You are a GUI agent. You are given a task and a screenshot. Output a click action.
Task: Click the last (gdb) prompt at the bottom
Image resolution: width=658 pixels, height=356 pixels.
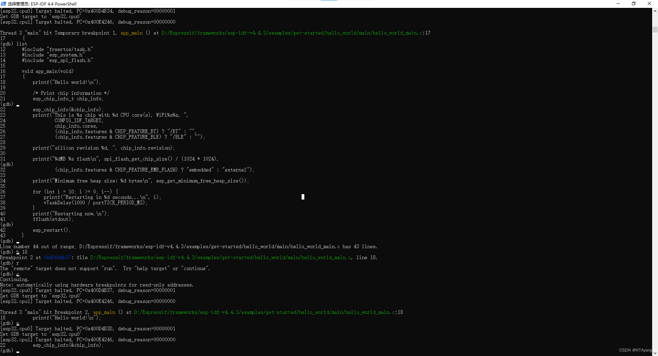point(7,351)
